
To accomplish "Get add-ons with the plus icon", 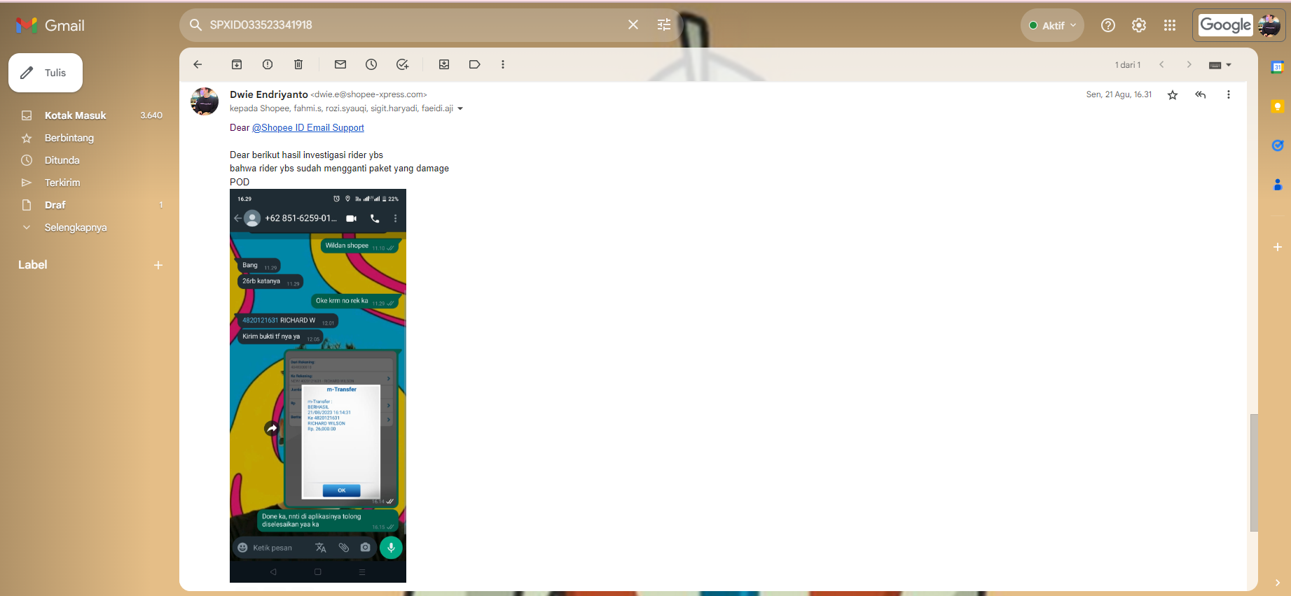I will tap(1278, 247).
